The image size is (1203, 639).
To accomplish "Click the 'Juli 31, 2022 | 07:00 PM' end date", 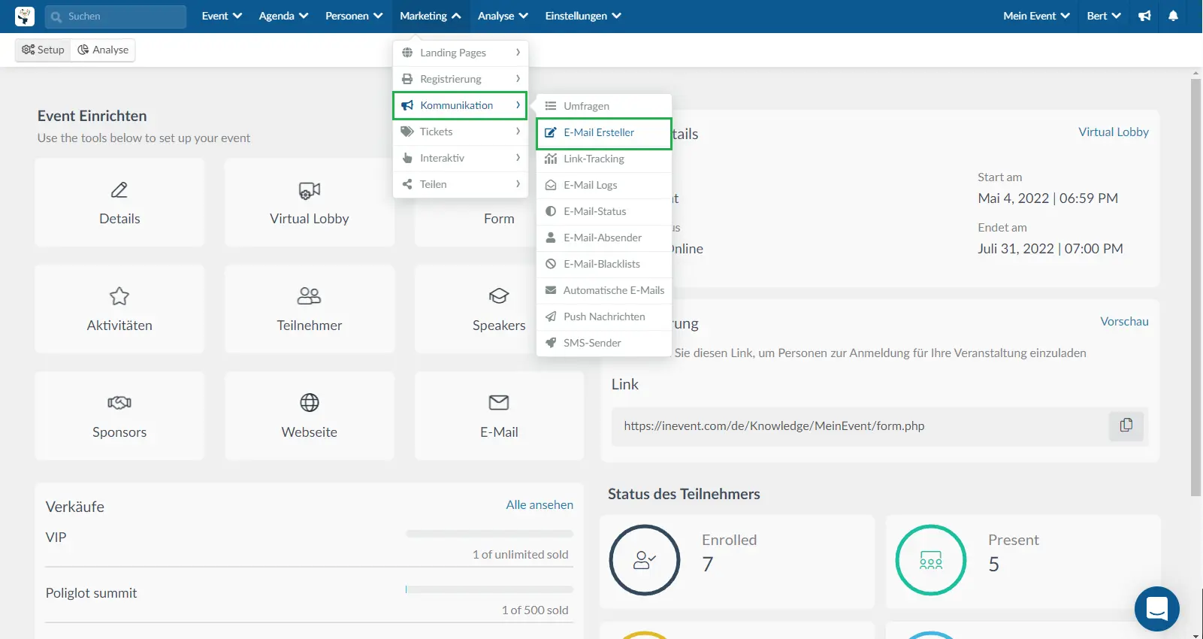I will 1050,249.
